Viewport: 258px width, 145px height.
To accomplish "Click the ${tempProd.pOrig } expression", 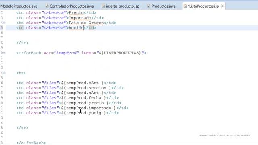I will (83, 113).
